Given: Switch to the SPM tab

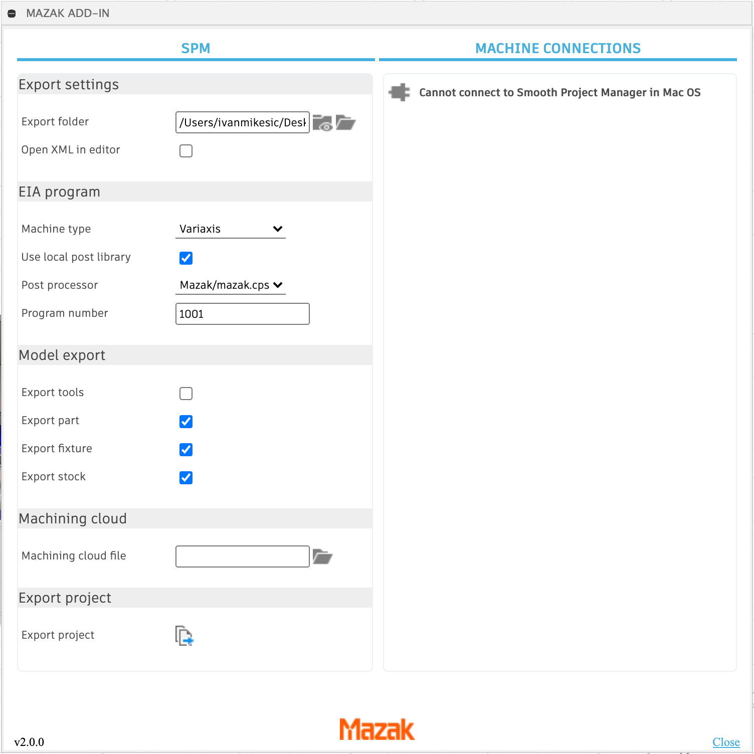Looking at the screenshot, I should (196, 49).
